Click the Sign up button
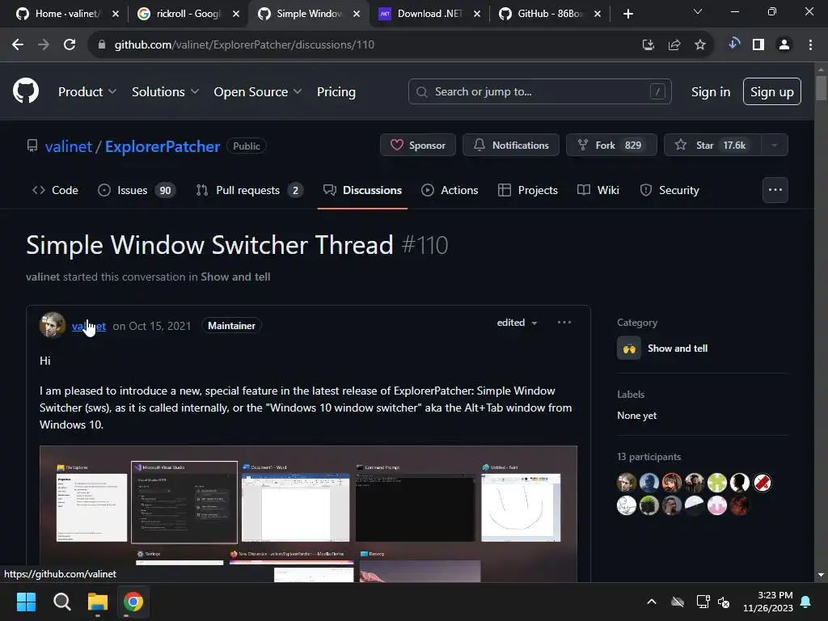The height and width of the screenshot is (621, 828). [771, 92]
